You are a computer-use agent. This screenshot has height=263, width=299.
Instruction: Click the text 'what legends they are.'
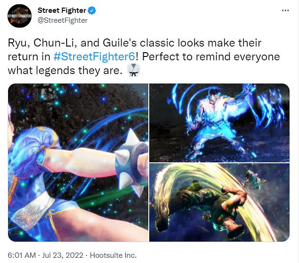click(65, 70)
